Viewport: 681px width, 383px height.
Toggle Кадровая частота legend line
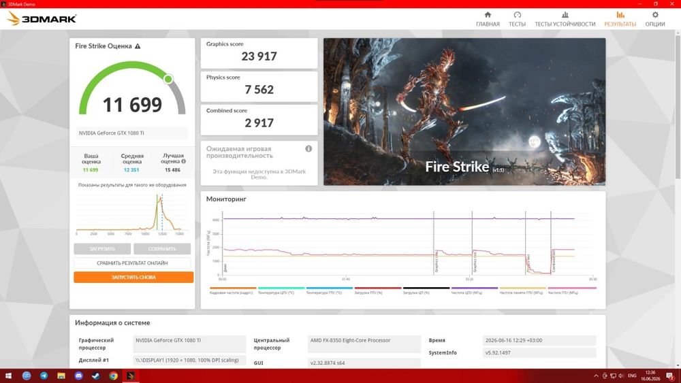tap(232, 290)
